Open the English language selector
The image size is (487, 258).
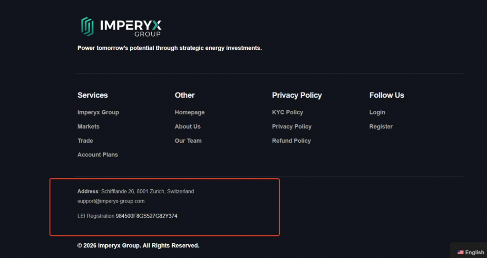click(x=470, y=252)
